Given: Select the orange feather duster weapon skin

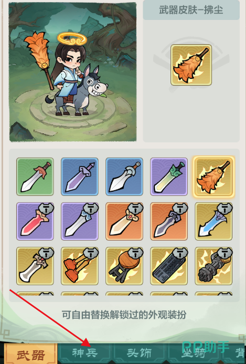Looking at the screenshot, I should [213, 176].
